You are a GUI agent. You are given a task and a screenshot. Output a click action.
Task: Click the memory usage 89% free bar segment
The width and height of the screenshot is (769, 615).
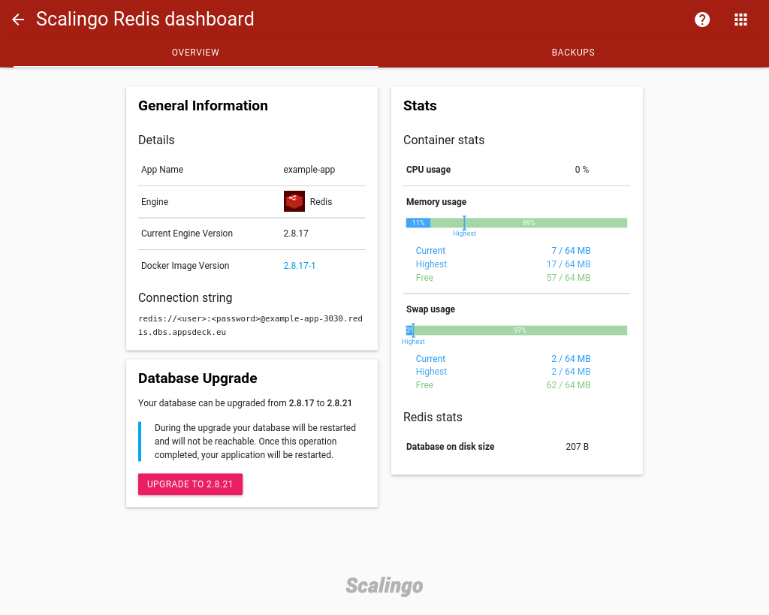click(x=529, y=223)
